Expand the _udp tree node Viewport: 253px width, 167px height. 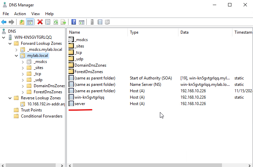click(23, 80)
